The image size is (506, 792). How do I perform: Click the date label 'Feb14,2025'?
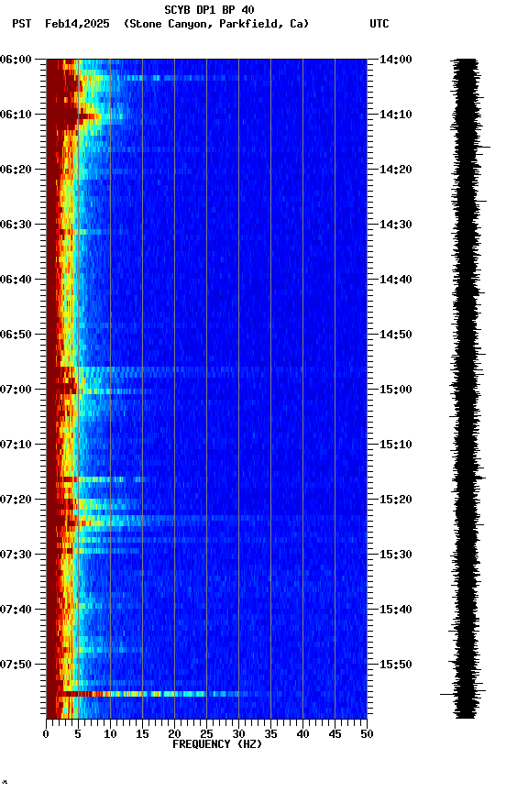[x=77, y=24]
